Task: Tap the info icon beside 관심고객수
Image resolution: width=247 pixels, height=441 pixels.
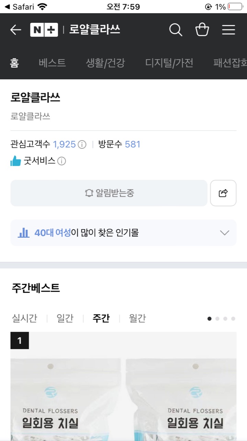Action: 82,144
